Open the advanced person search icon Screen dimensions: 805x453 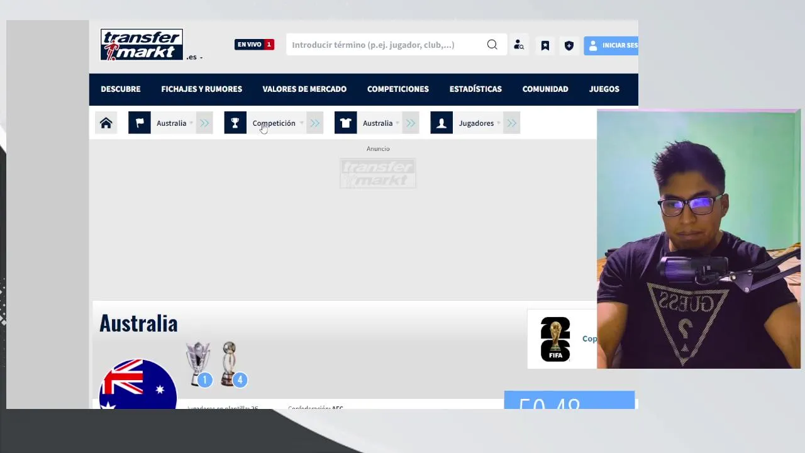point(519,45)
